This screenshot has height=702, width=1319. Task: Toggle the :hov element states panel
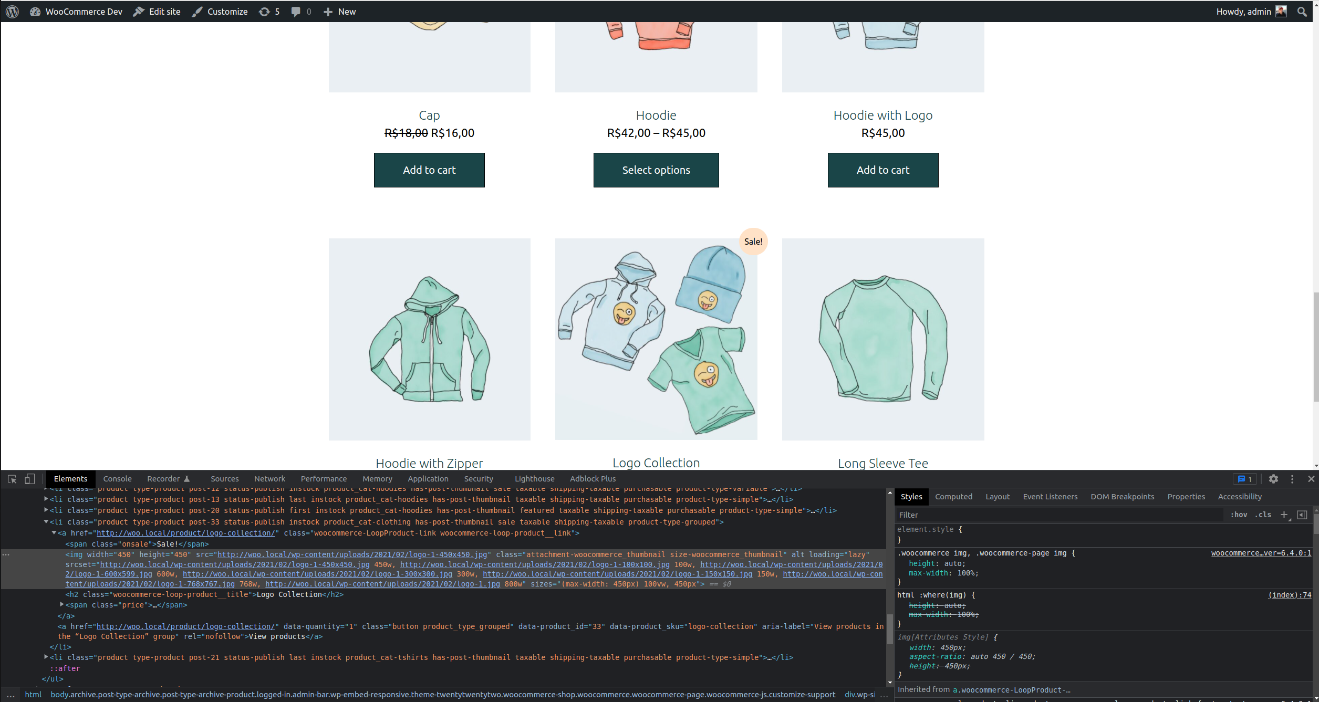[x=1239, y=515]
